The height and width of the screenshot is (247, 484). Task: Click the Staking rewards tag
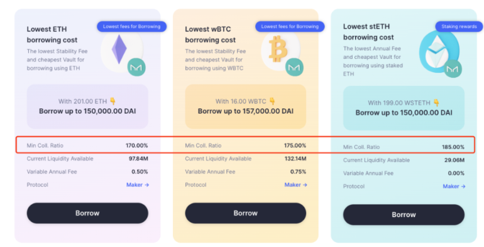point(459,26)
